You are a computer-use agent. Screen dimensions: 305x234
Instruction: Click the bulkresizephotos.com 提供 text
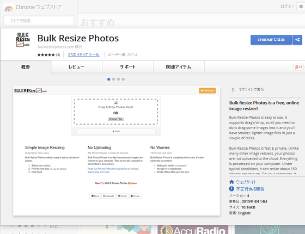tap(60, 47)
